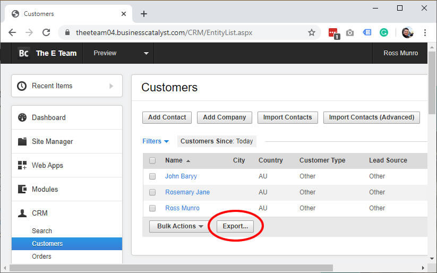437x273 pixels.
Task: Open the Grammarly extension
Action: point(384,32)
